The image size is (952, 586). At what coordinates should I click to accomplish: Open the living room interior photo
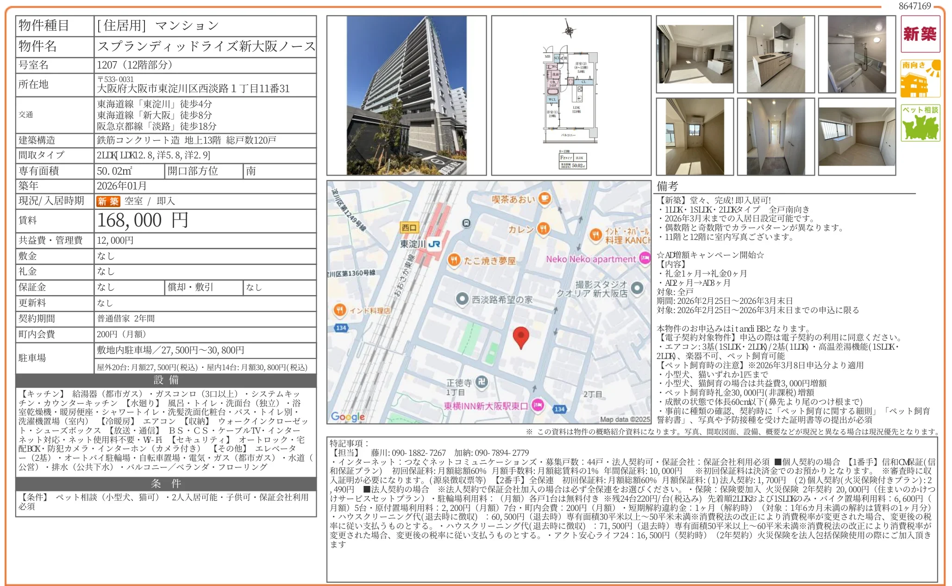click(695, 54)
